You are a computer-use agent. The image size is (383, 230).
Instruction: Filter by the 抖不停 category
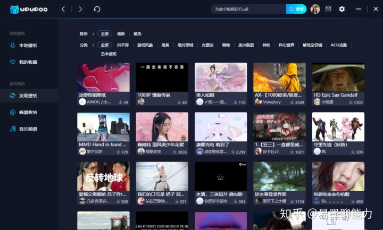tap(123, 45)
